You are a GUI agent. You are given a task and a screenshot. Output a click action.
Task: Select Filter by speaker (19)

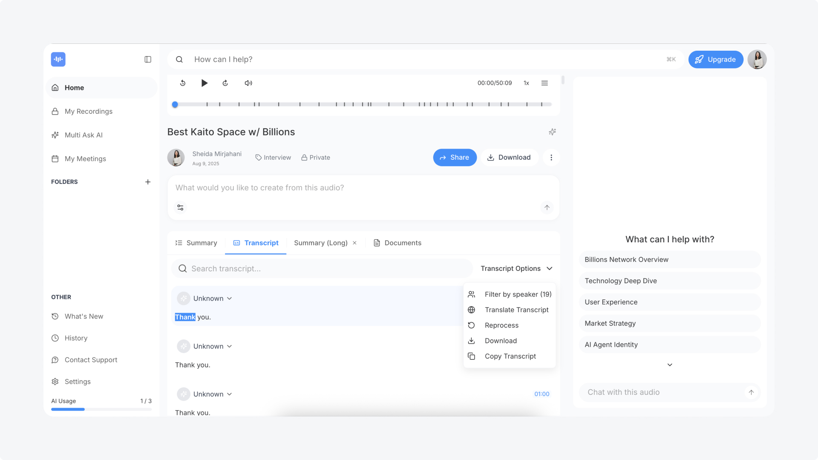[510, 295]
